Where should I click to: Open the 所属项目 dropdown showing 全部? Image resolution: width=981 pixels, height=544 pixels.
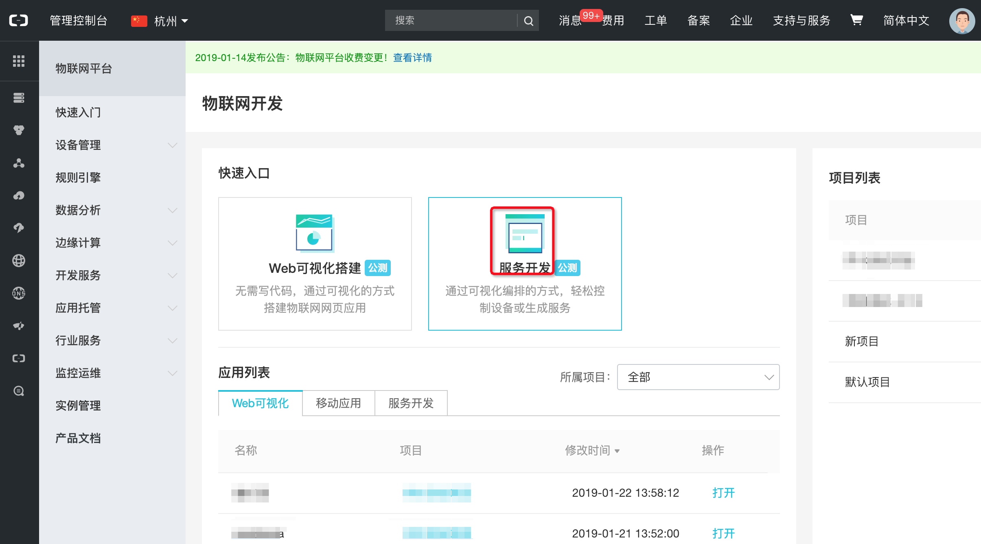click(698, 377)
